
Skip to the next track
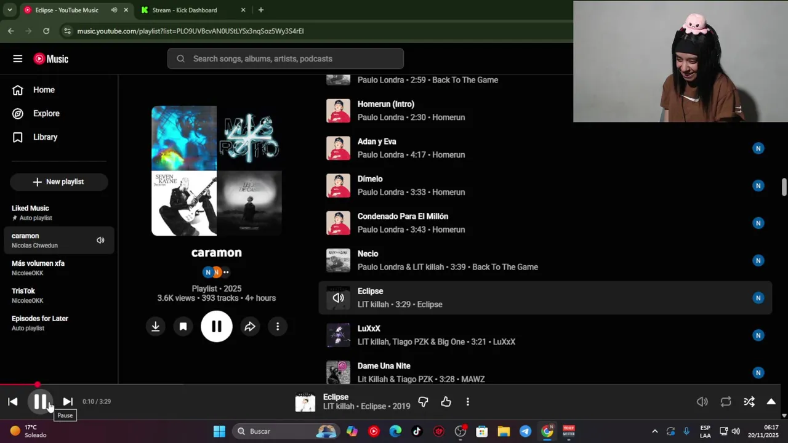[x=68, y=402]
